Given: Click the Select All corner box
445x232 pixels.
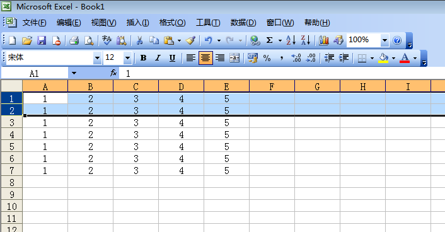Looking at the screenshot, I should 11,86.
